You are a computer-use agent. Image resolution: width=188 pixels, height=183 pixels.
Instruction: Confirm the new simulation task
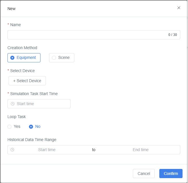click(x=171, y=174)
